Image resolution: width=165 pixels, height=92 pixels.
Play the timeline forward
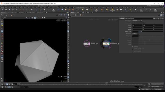(10, 84)
